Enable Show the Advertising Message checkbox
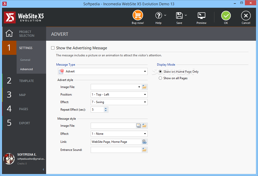The image size is (258, 176). click(53, 48)
